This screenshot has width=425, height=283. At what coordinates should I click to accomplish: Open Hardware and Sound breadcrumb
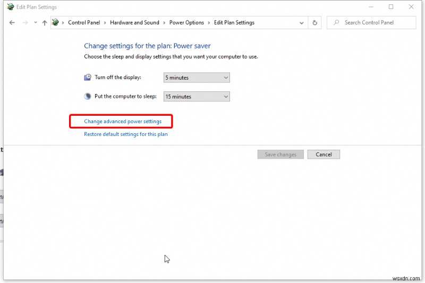134,22
